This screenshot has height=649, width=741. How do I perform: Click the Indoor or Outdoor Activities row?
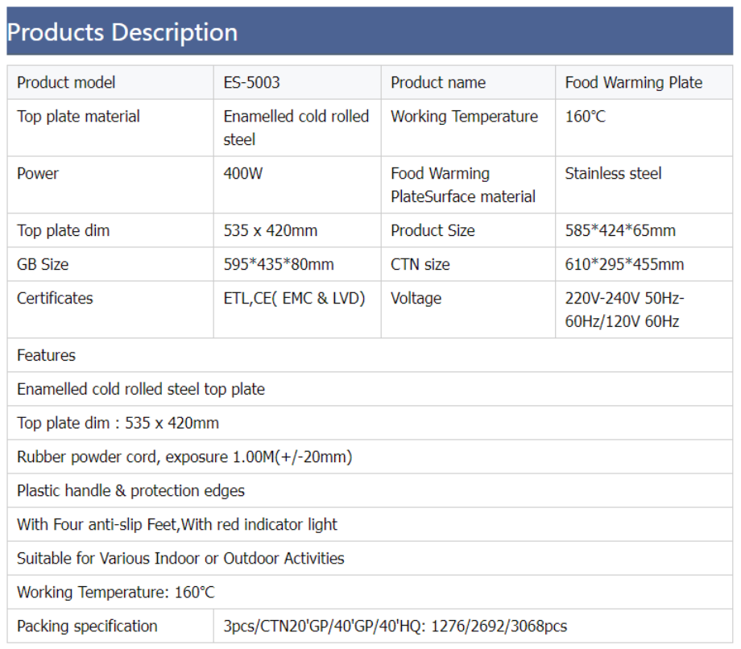click(x=180, y=559)
